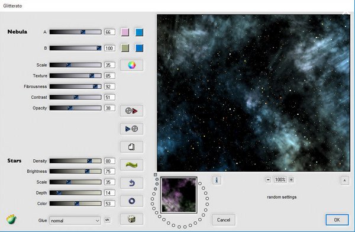355x232 pixels.
Task: Click the large starfield preview image
Action: [x=253, y=93]
